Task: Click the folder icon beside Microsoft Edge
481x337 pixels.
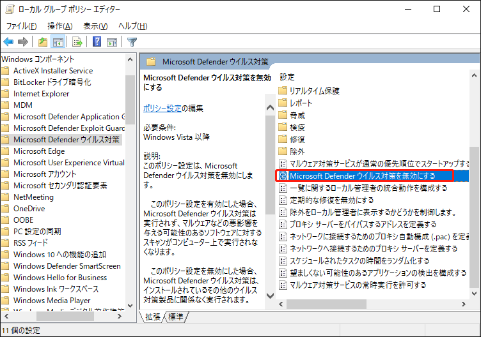Action: click(5, 151)
